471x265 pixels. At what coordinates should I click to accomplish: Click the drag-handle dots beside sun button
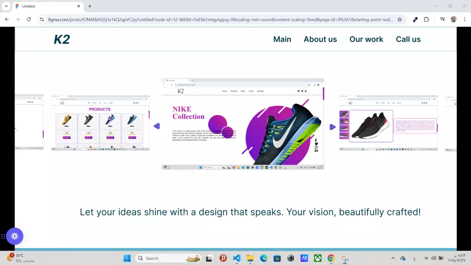pos(3,236)
